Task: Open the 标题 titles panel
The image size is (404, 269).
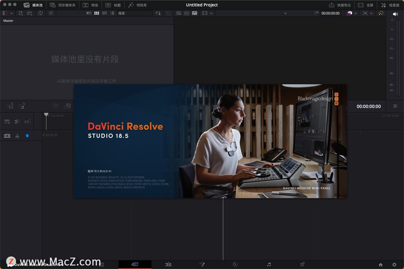Action: tap(113, 5)
